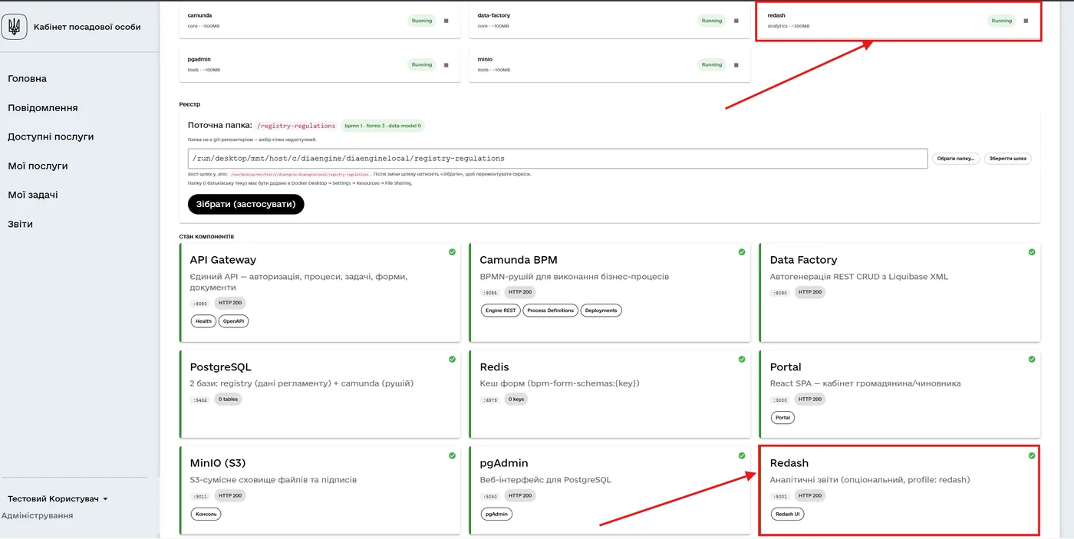This screenshot has height=539, width=1074.
Task: Click the HTTP 200 badge on Data Factory
Action: pos(809,292)
